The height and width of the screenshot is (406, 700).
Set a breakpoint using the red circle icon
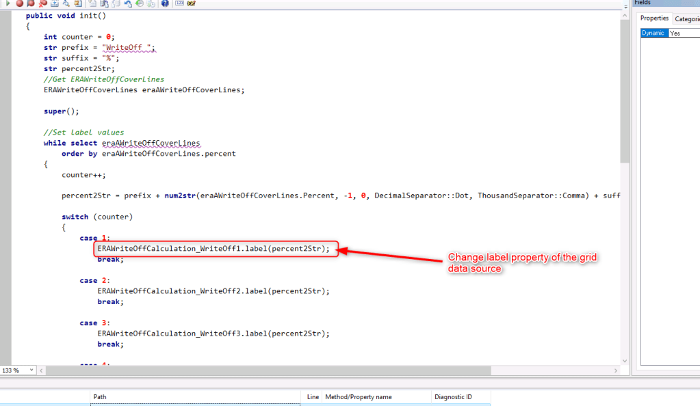coord(18,4)
